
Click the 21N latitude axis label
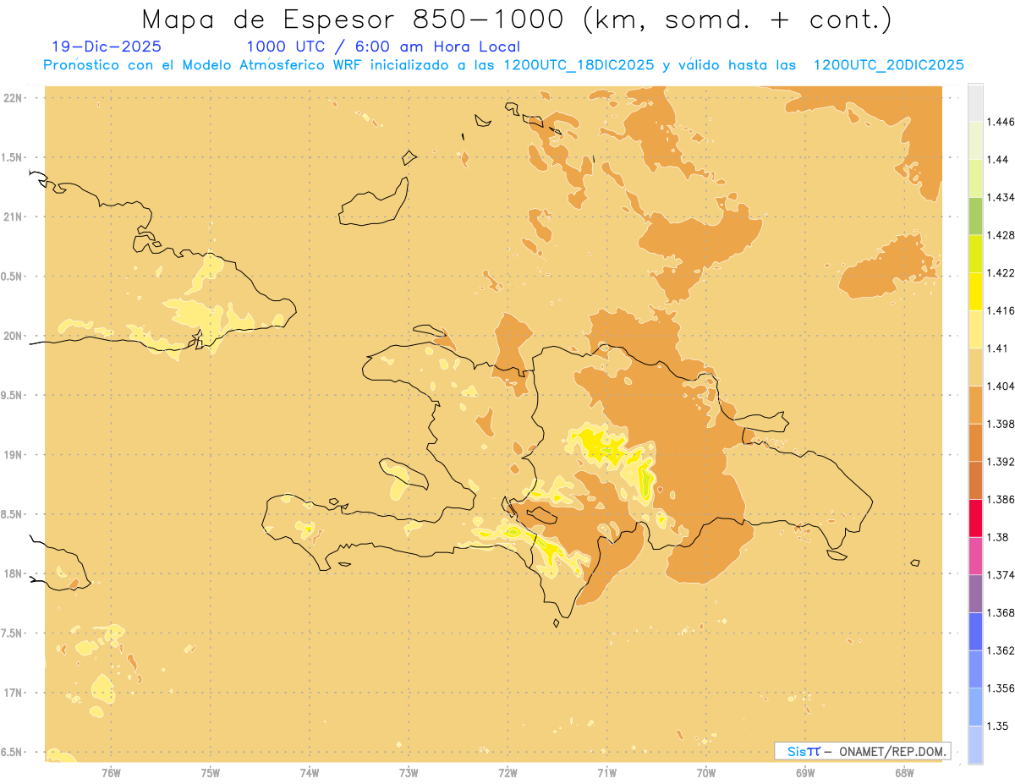click(x=14, y=217)
